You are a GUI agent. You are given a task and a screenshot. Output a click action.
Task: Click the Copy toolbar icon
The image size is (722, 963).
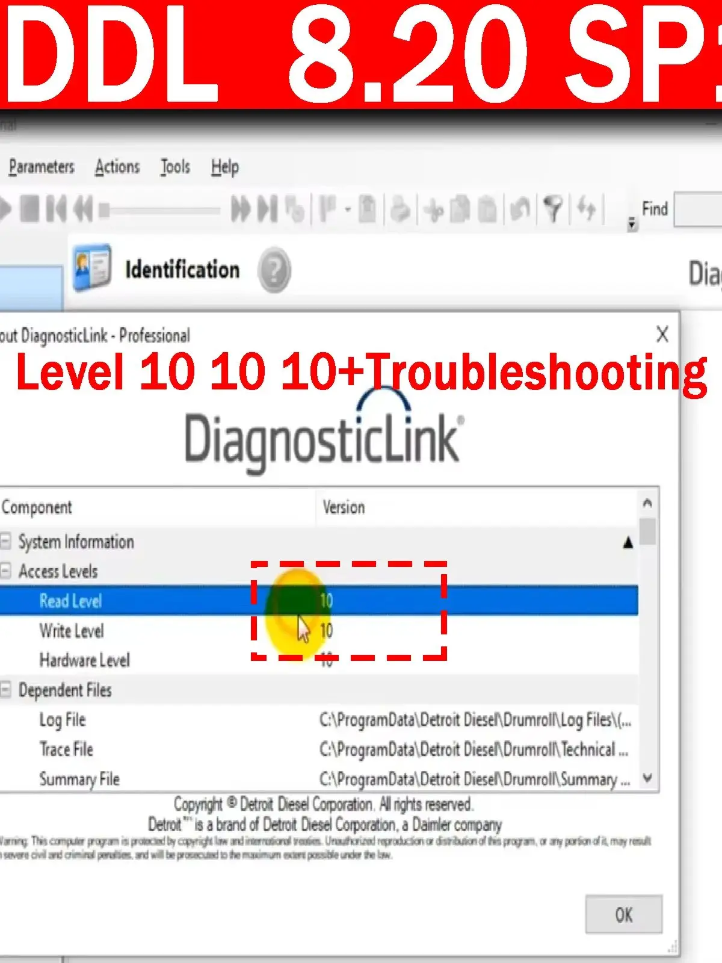[460, 209]
